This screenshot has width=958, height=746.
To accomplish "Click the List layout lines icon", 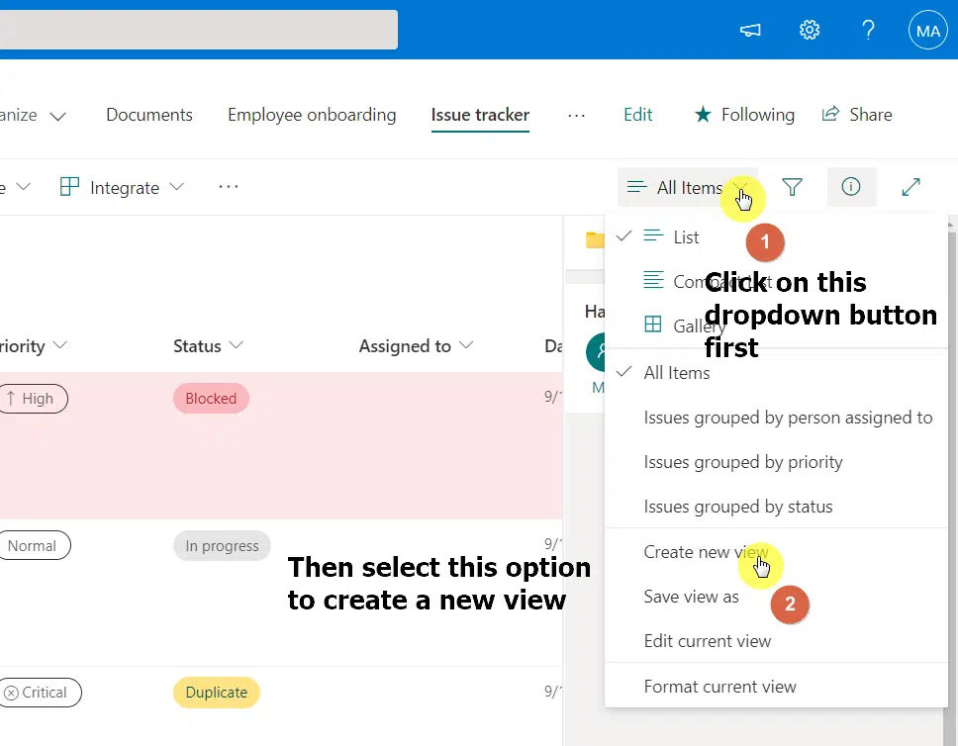I will tap(653, 235).
